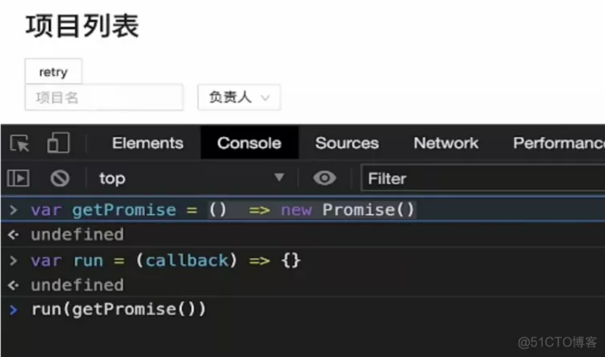Open the Network tab

pyautogui.click(x=446, y=143)
